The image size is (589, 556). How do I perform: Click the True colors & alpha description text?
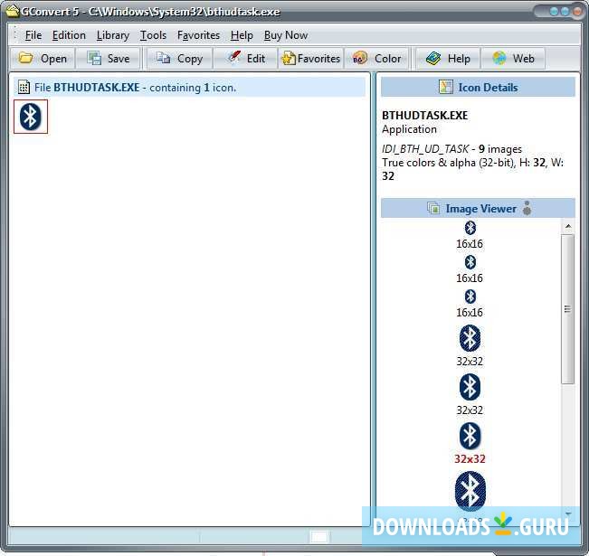(449, 163)
